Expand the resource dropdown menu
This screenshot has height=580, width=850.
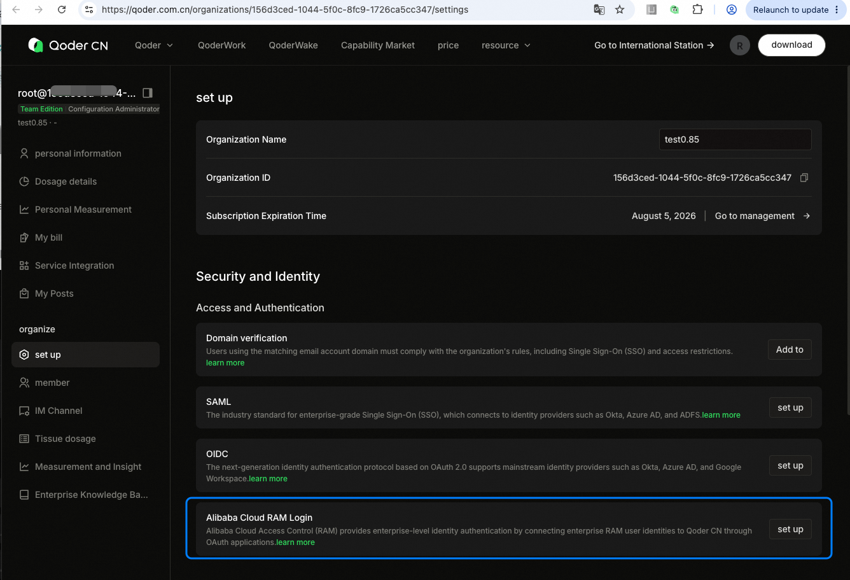click(506, 45)
